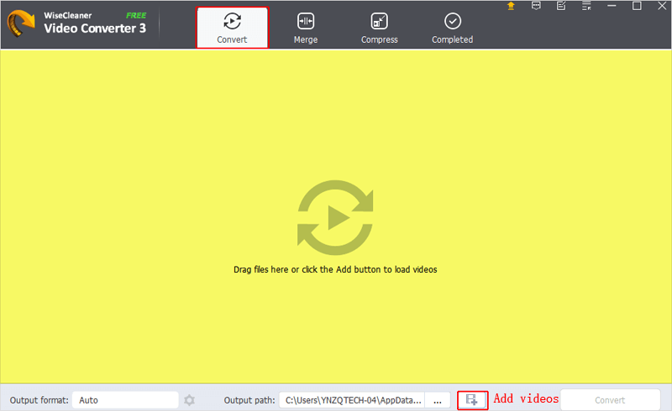Open the menu list icon in title bar
The image size is (672, 411).
(x=586, y=6)
